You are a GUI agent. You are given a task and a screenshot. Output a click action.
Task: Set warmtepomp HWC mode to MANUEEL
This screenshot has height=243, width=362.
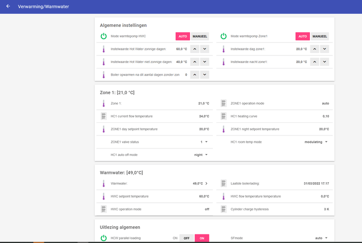pyautogui.click(x=200, y=36)
